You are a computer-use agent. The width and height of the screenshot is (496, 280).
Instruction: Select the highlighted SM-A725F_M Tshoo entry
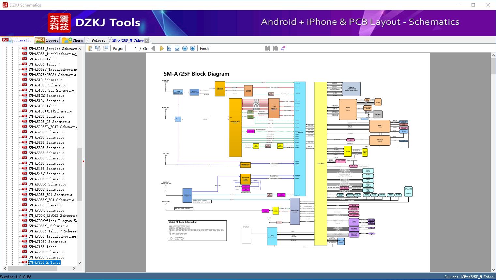click(x=44, y=262)
